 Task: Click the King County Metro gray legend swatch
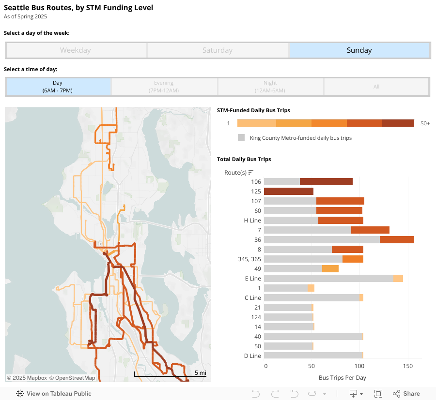tap(241, 138)
